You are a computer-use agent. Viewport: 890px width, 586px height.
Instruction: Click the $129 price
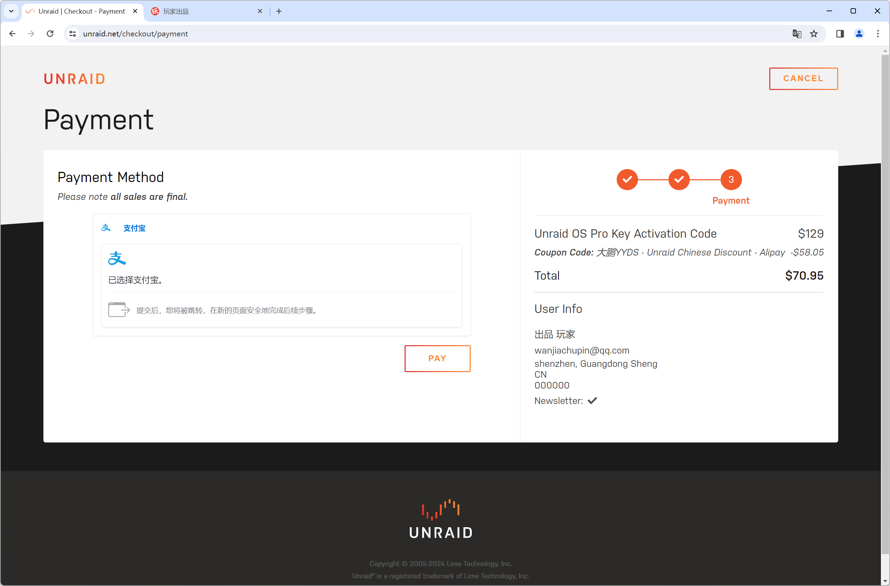pyautogui.click(x=811, y=233)
